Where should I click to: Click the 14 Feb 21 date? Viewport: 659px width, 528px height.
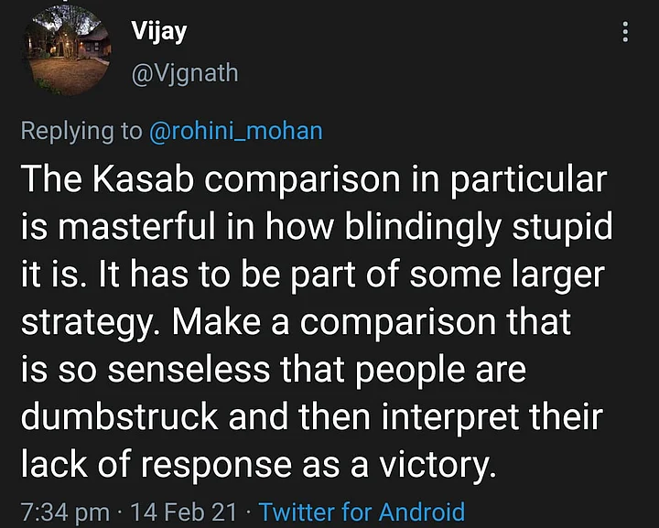click(184, 512)
